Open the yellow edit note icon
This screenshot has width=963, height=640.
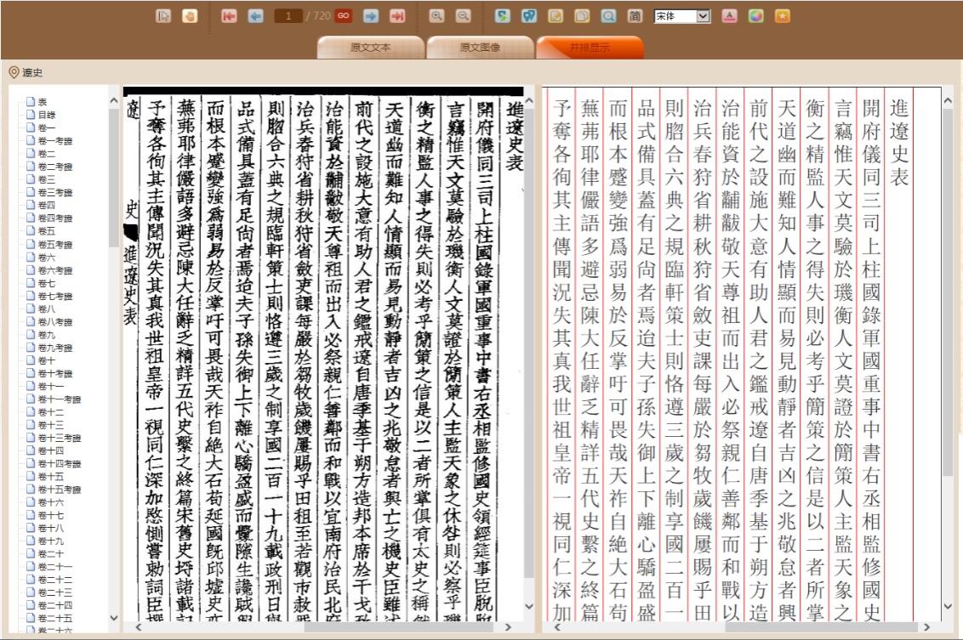tap(556, 16)
